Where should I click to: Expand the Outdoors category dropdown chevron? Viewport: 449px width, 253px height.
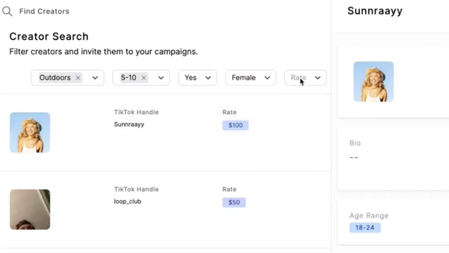tap(95, 78)
